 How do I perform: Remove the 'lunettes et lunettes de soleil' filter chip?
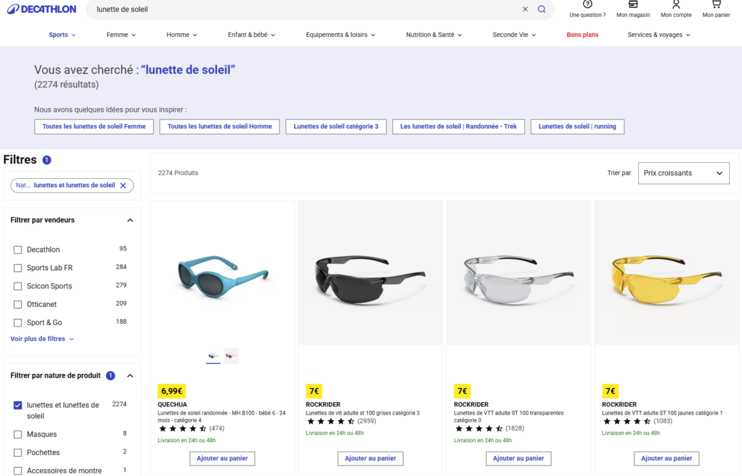pyautogui.click(x=123, y=185)
